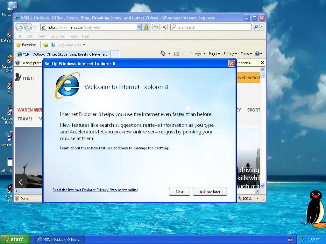This screenshot has height=244, width=326.
Task: Expand the address bar dropdown arrow
Action: [139, 27]
